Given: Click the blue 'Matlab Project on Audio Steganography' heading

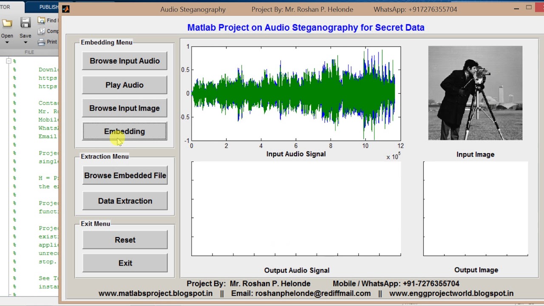Looking at the screenshot, I should 306,28.
